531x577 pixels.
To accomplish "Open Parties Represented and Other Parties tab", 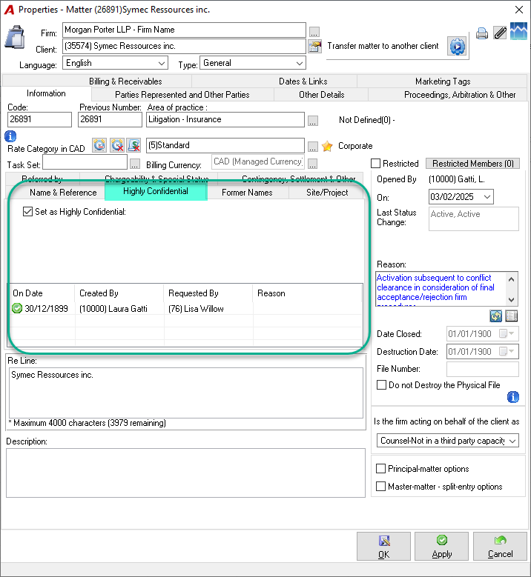I will [x=182, y=95].
